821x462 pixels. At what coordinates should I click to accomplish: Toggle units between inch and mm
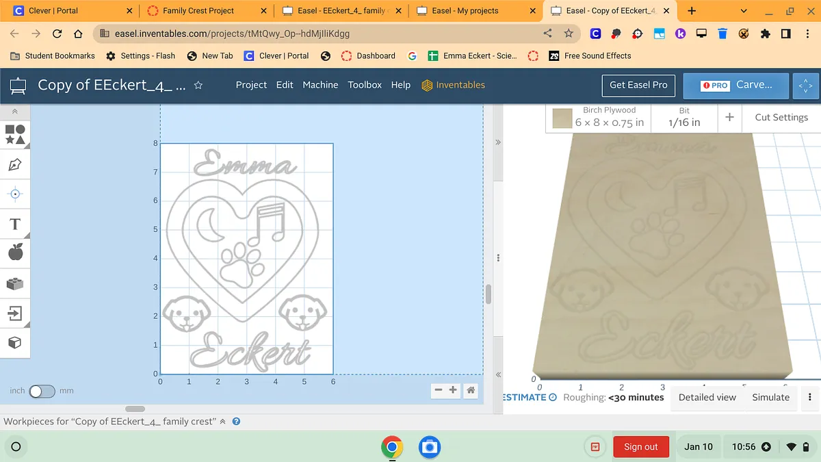41,392
